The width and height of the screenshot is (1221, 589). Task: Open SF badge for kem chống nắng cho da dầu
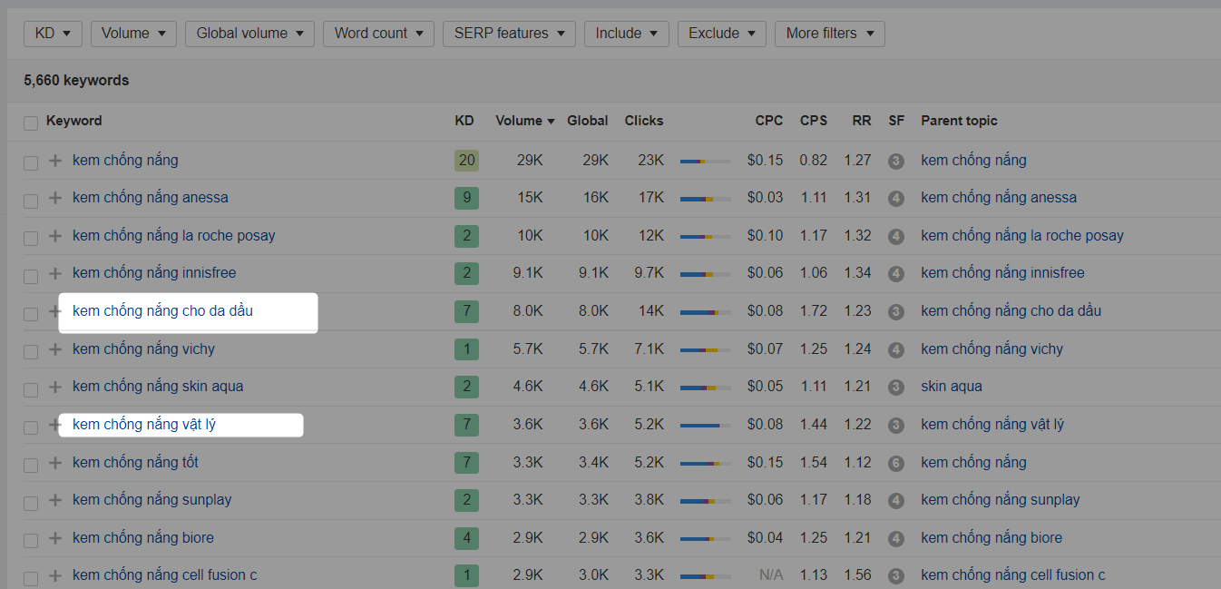[x=896, y=312]
